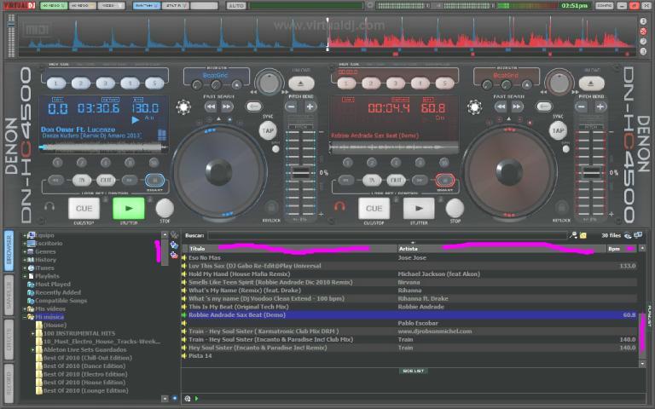Click the loop IN button on left deck

(x=83, y=180)
